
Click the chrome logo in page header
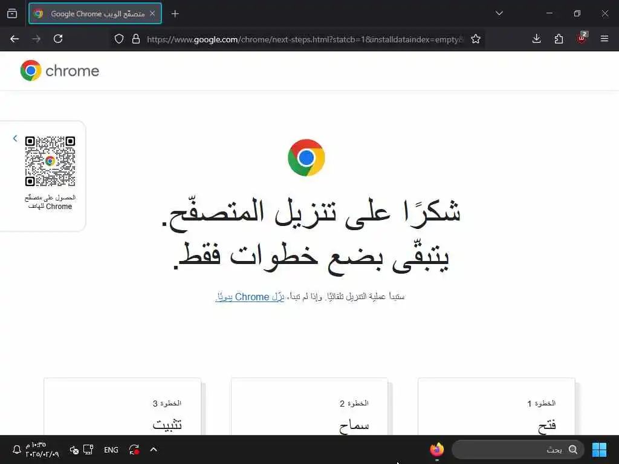[x=60, y=71]
